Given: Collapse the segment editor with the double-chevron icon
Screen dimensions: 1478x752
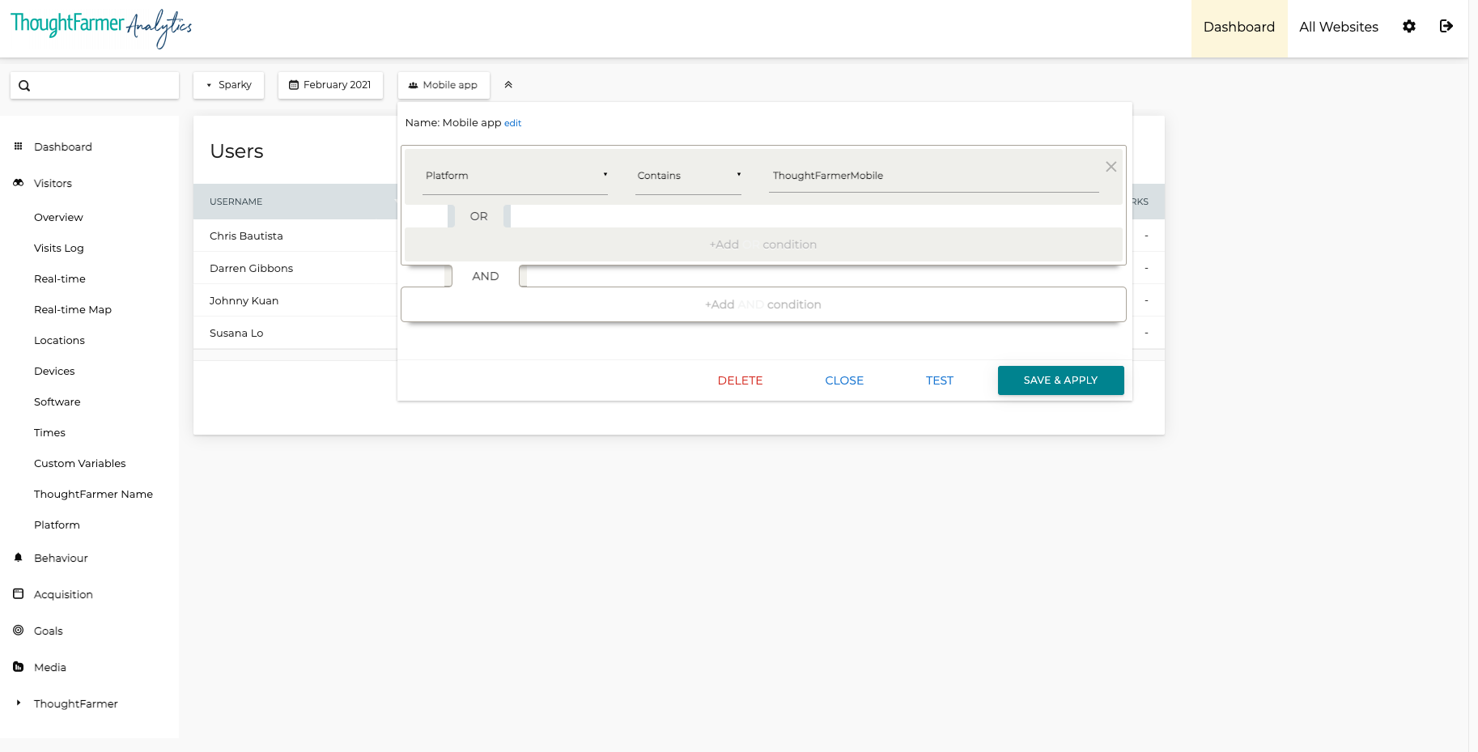Looking at the screenshot, I should click(508, 85).
